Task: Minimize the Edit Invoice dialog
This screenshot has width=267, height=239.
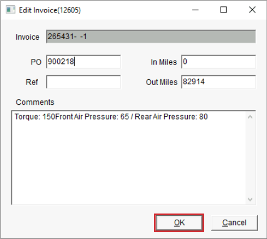Action: coord(195,10)
